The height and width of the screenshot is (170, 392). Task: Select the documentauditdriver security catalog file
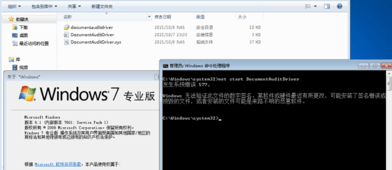coord(92,27)
